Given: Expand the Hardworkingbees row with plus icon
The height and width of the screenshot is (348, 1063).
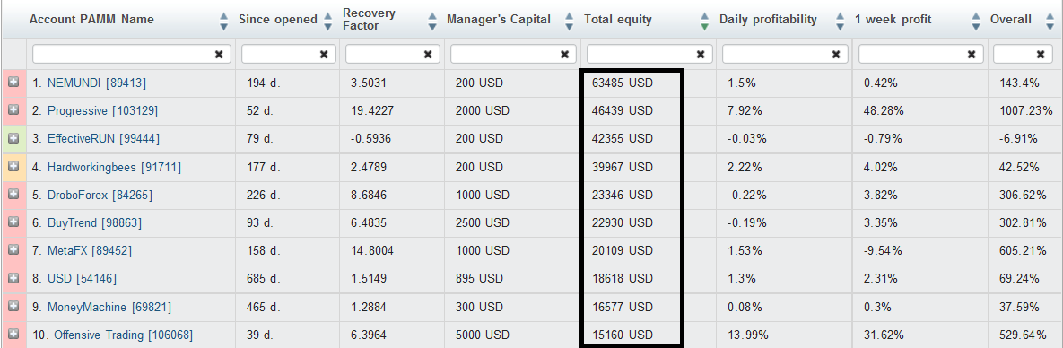Looking at the screenshot, I should point(13,166).
